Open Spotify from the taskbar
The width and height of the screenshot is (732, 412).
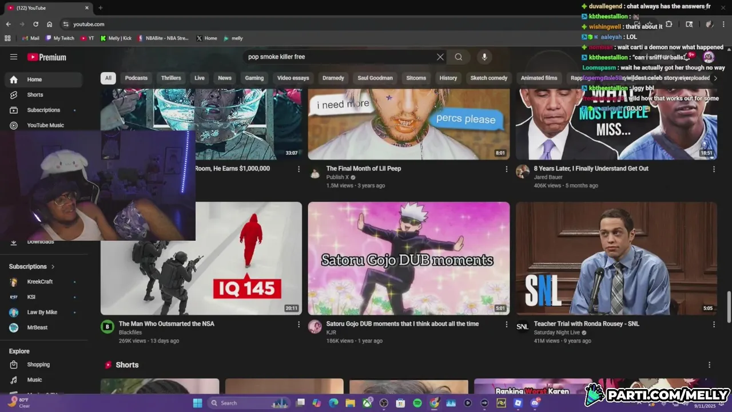point(417,403)
